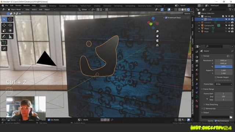
Task: Toggle collection exclude checkbox in outliner
Action: (223, 16)
